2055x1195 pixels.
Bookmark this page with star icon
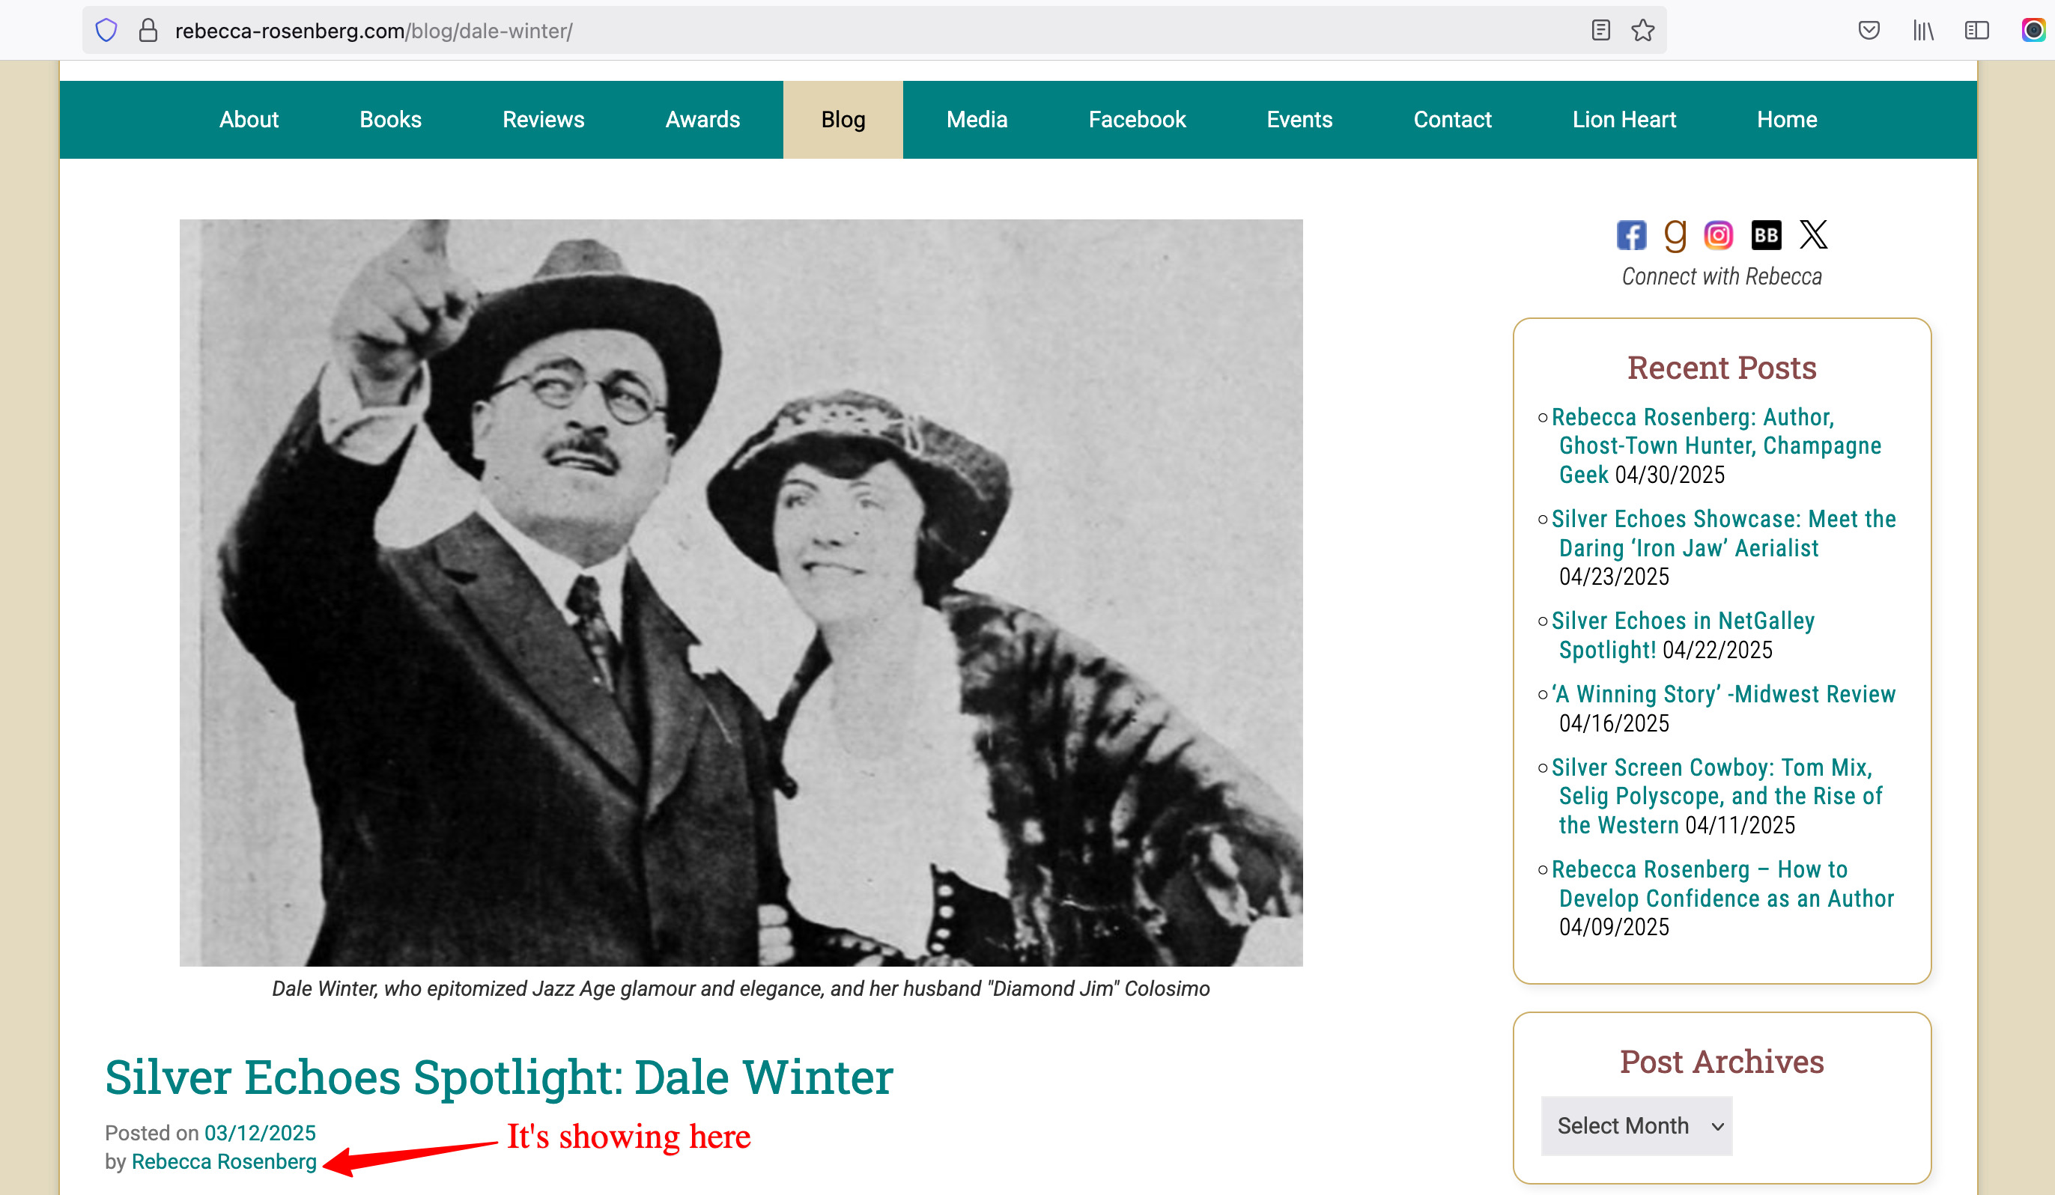click(1642, 31)
